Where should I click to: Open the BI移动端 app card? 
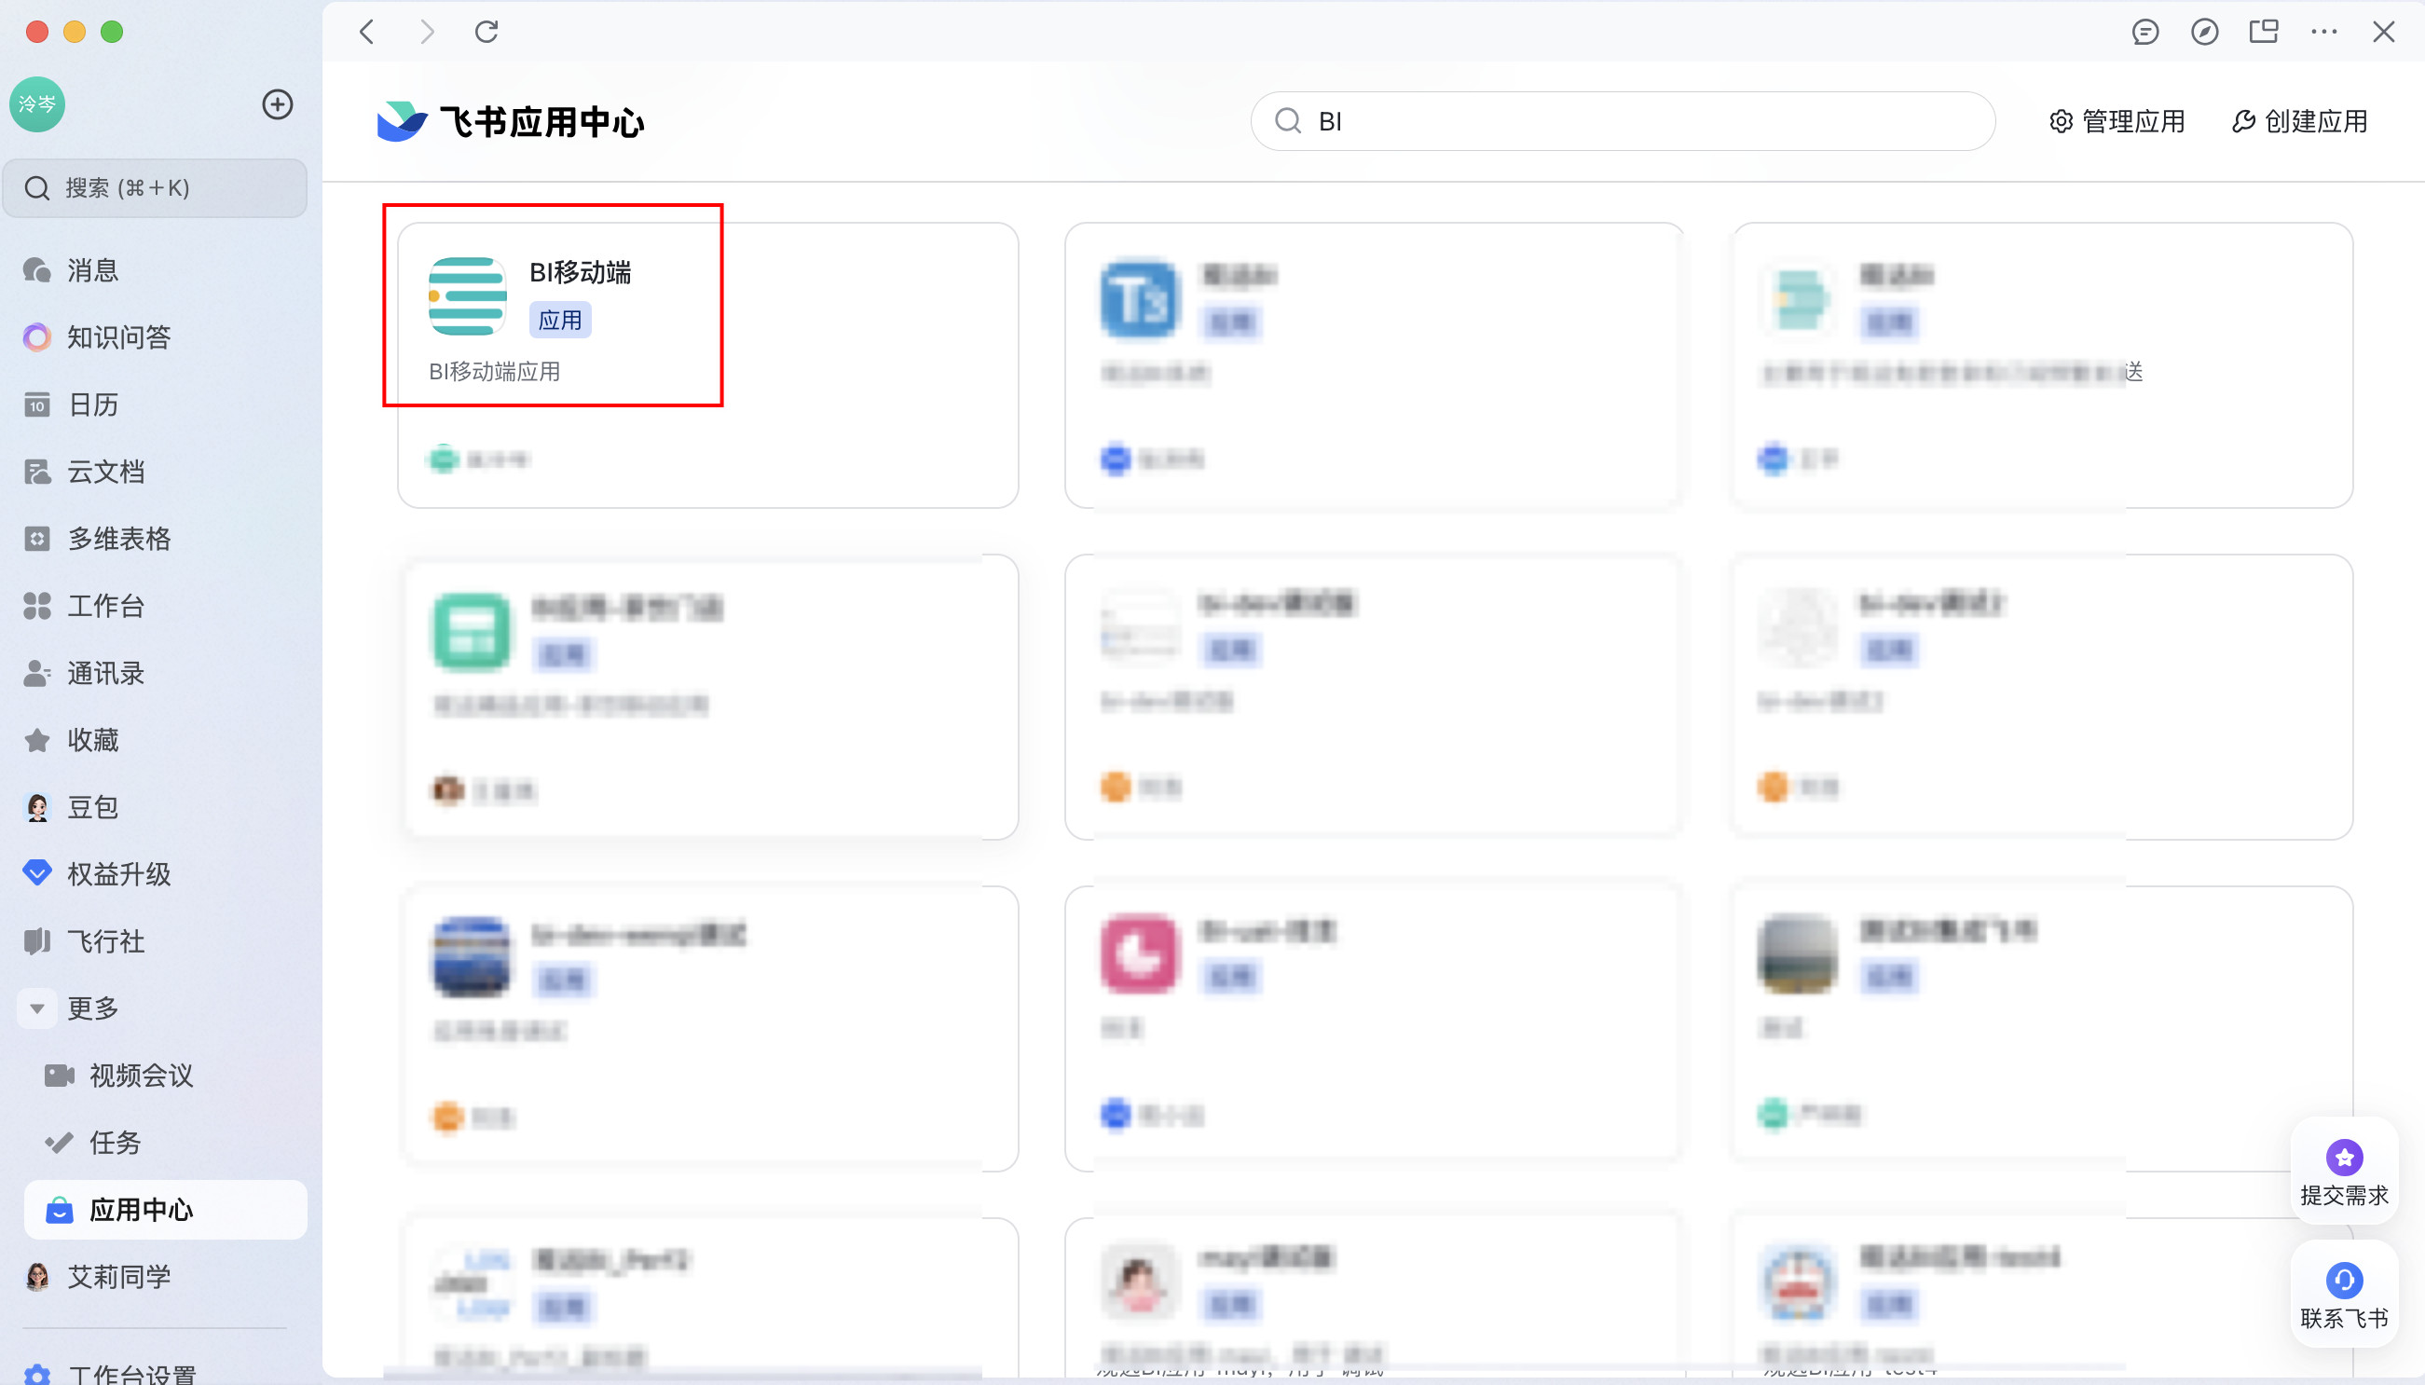point(579,273)
